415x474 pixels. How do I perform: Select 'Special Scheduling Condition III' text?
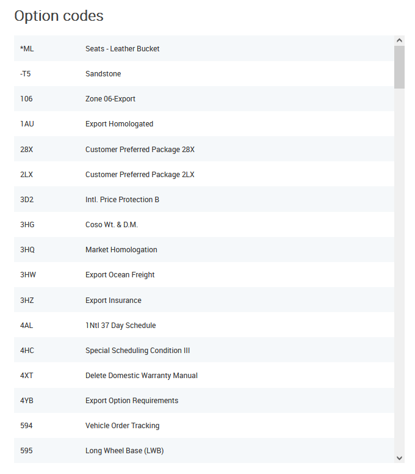point(138,351)
